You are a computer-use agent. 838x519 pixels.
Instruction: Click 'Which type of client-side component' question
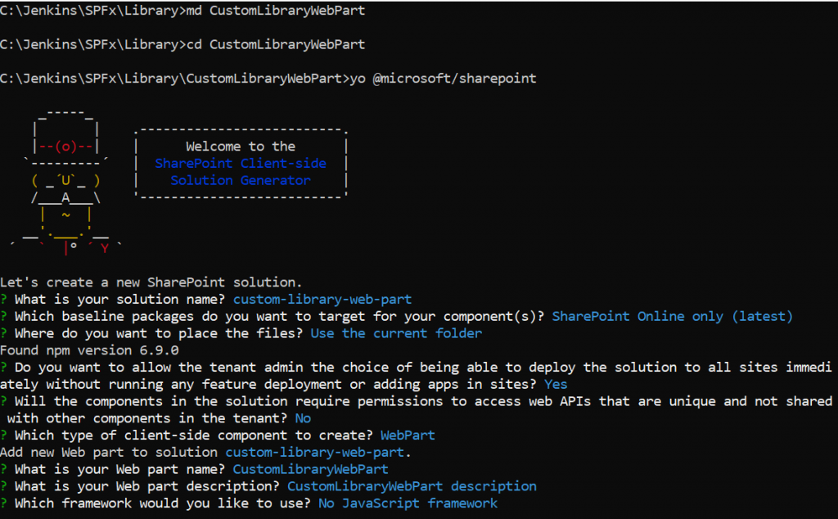click(193, 436)
